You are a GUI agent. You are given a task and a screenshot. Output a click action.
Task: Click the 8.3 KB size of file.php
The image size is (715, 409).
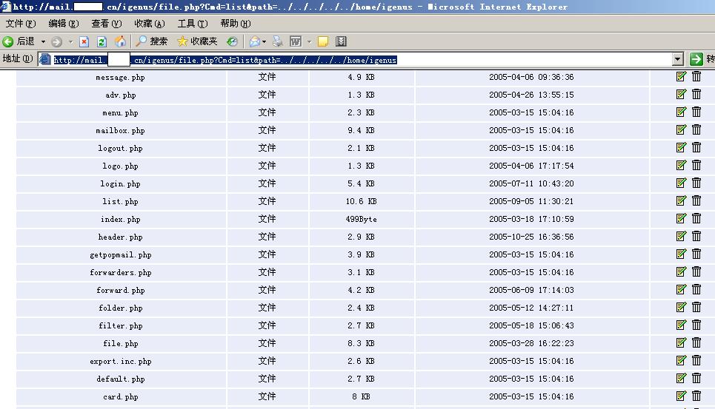pyautogui.click(x=361, y=343)
